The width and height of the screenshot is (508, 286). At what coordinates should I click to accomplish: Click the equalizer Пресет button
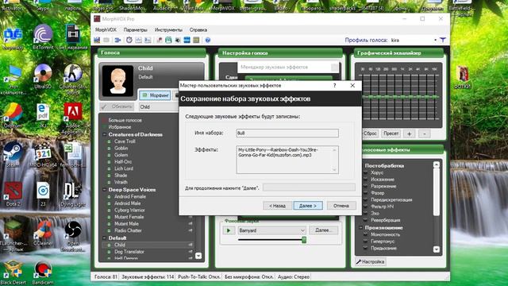pyautogui.click(x=391, y=133)
